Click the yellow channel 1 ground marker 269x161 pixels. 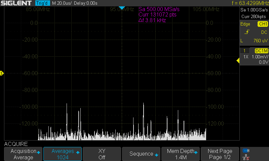point(2,73)
